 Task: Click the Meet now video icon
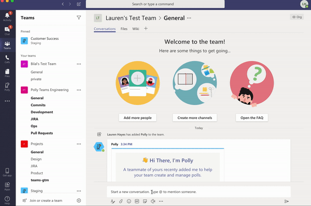point(153,201)
